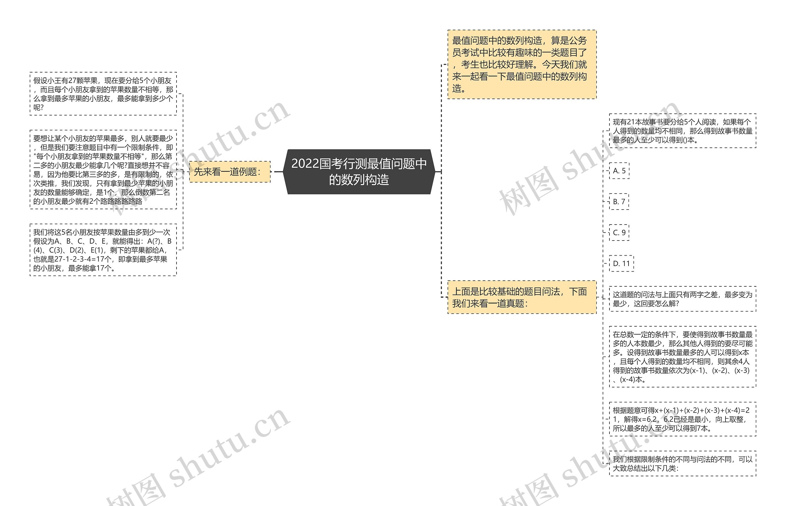Click the intro node starting '最值问题中的数列构造,算是公务'
This screenshot has height=506, width=786.
[x=522, y=65]
